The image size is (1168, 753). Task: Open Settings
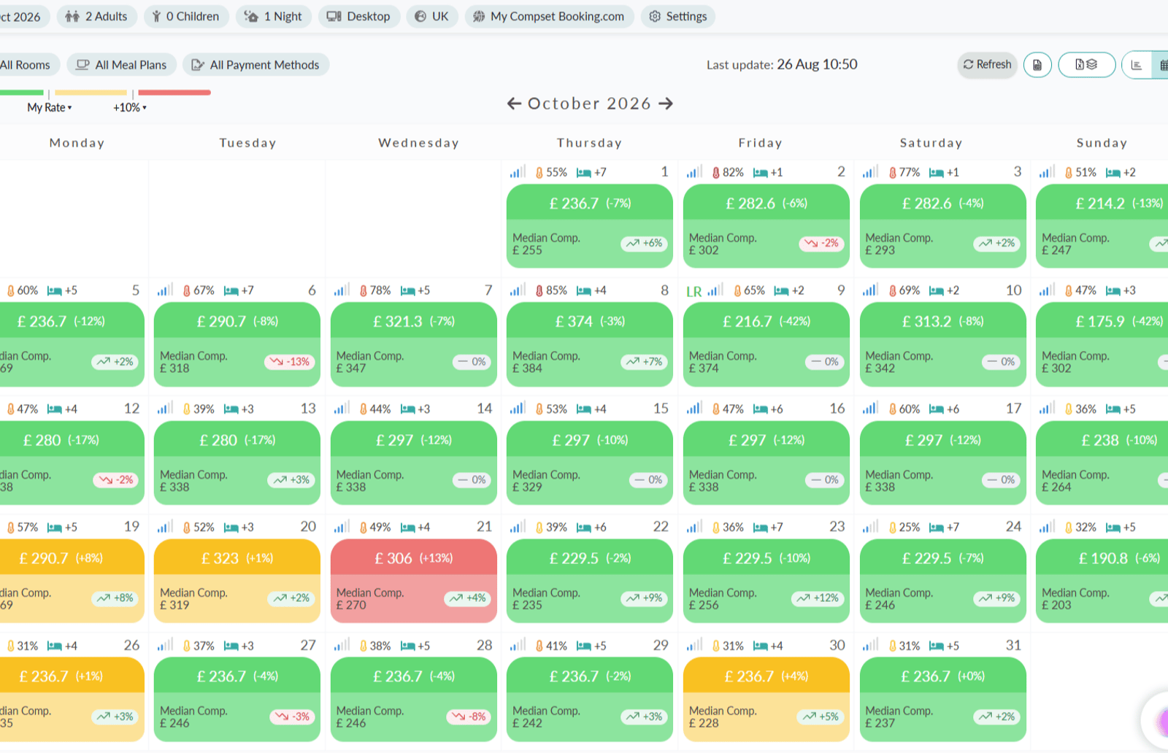click(678, 16)
